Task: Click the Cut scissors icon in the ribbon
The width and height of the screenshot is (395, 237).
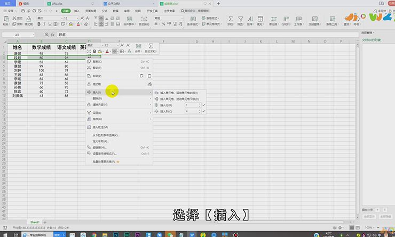Action: [14, 18]
